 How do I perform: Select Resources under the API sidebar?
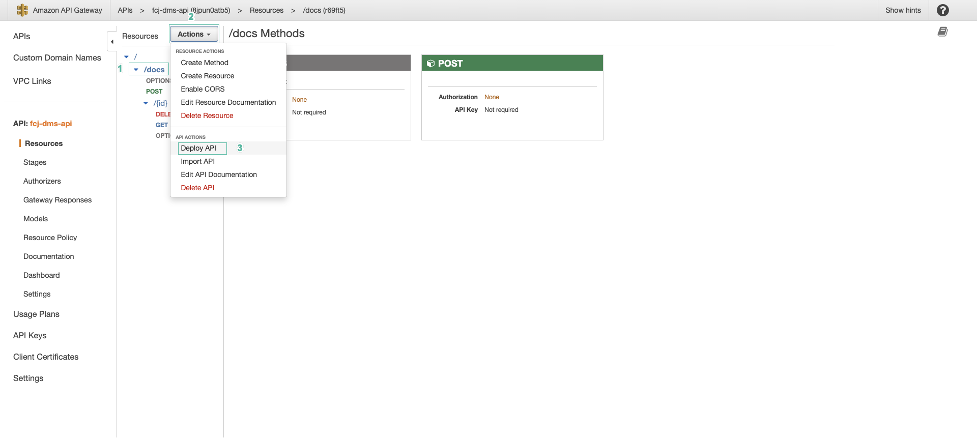click(44, 143)
